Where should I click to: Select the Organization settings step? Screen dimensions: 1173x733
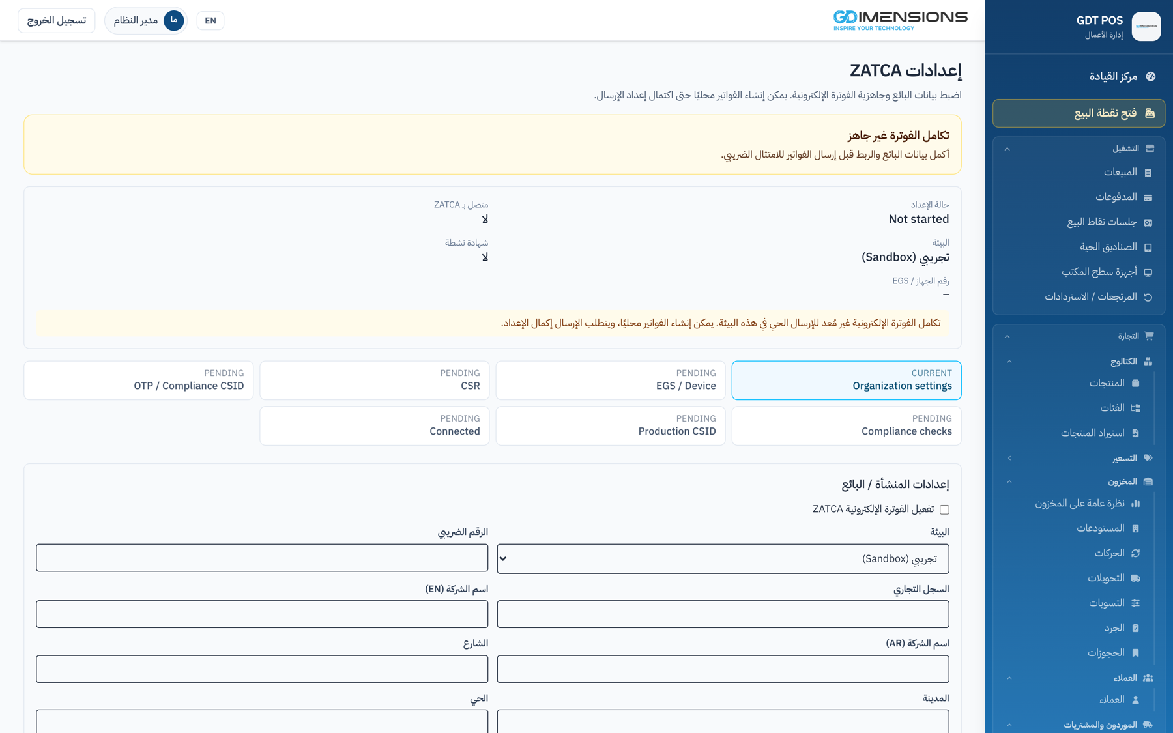pos(847,381)
